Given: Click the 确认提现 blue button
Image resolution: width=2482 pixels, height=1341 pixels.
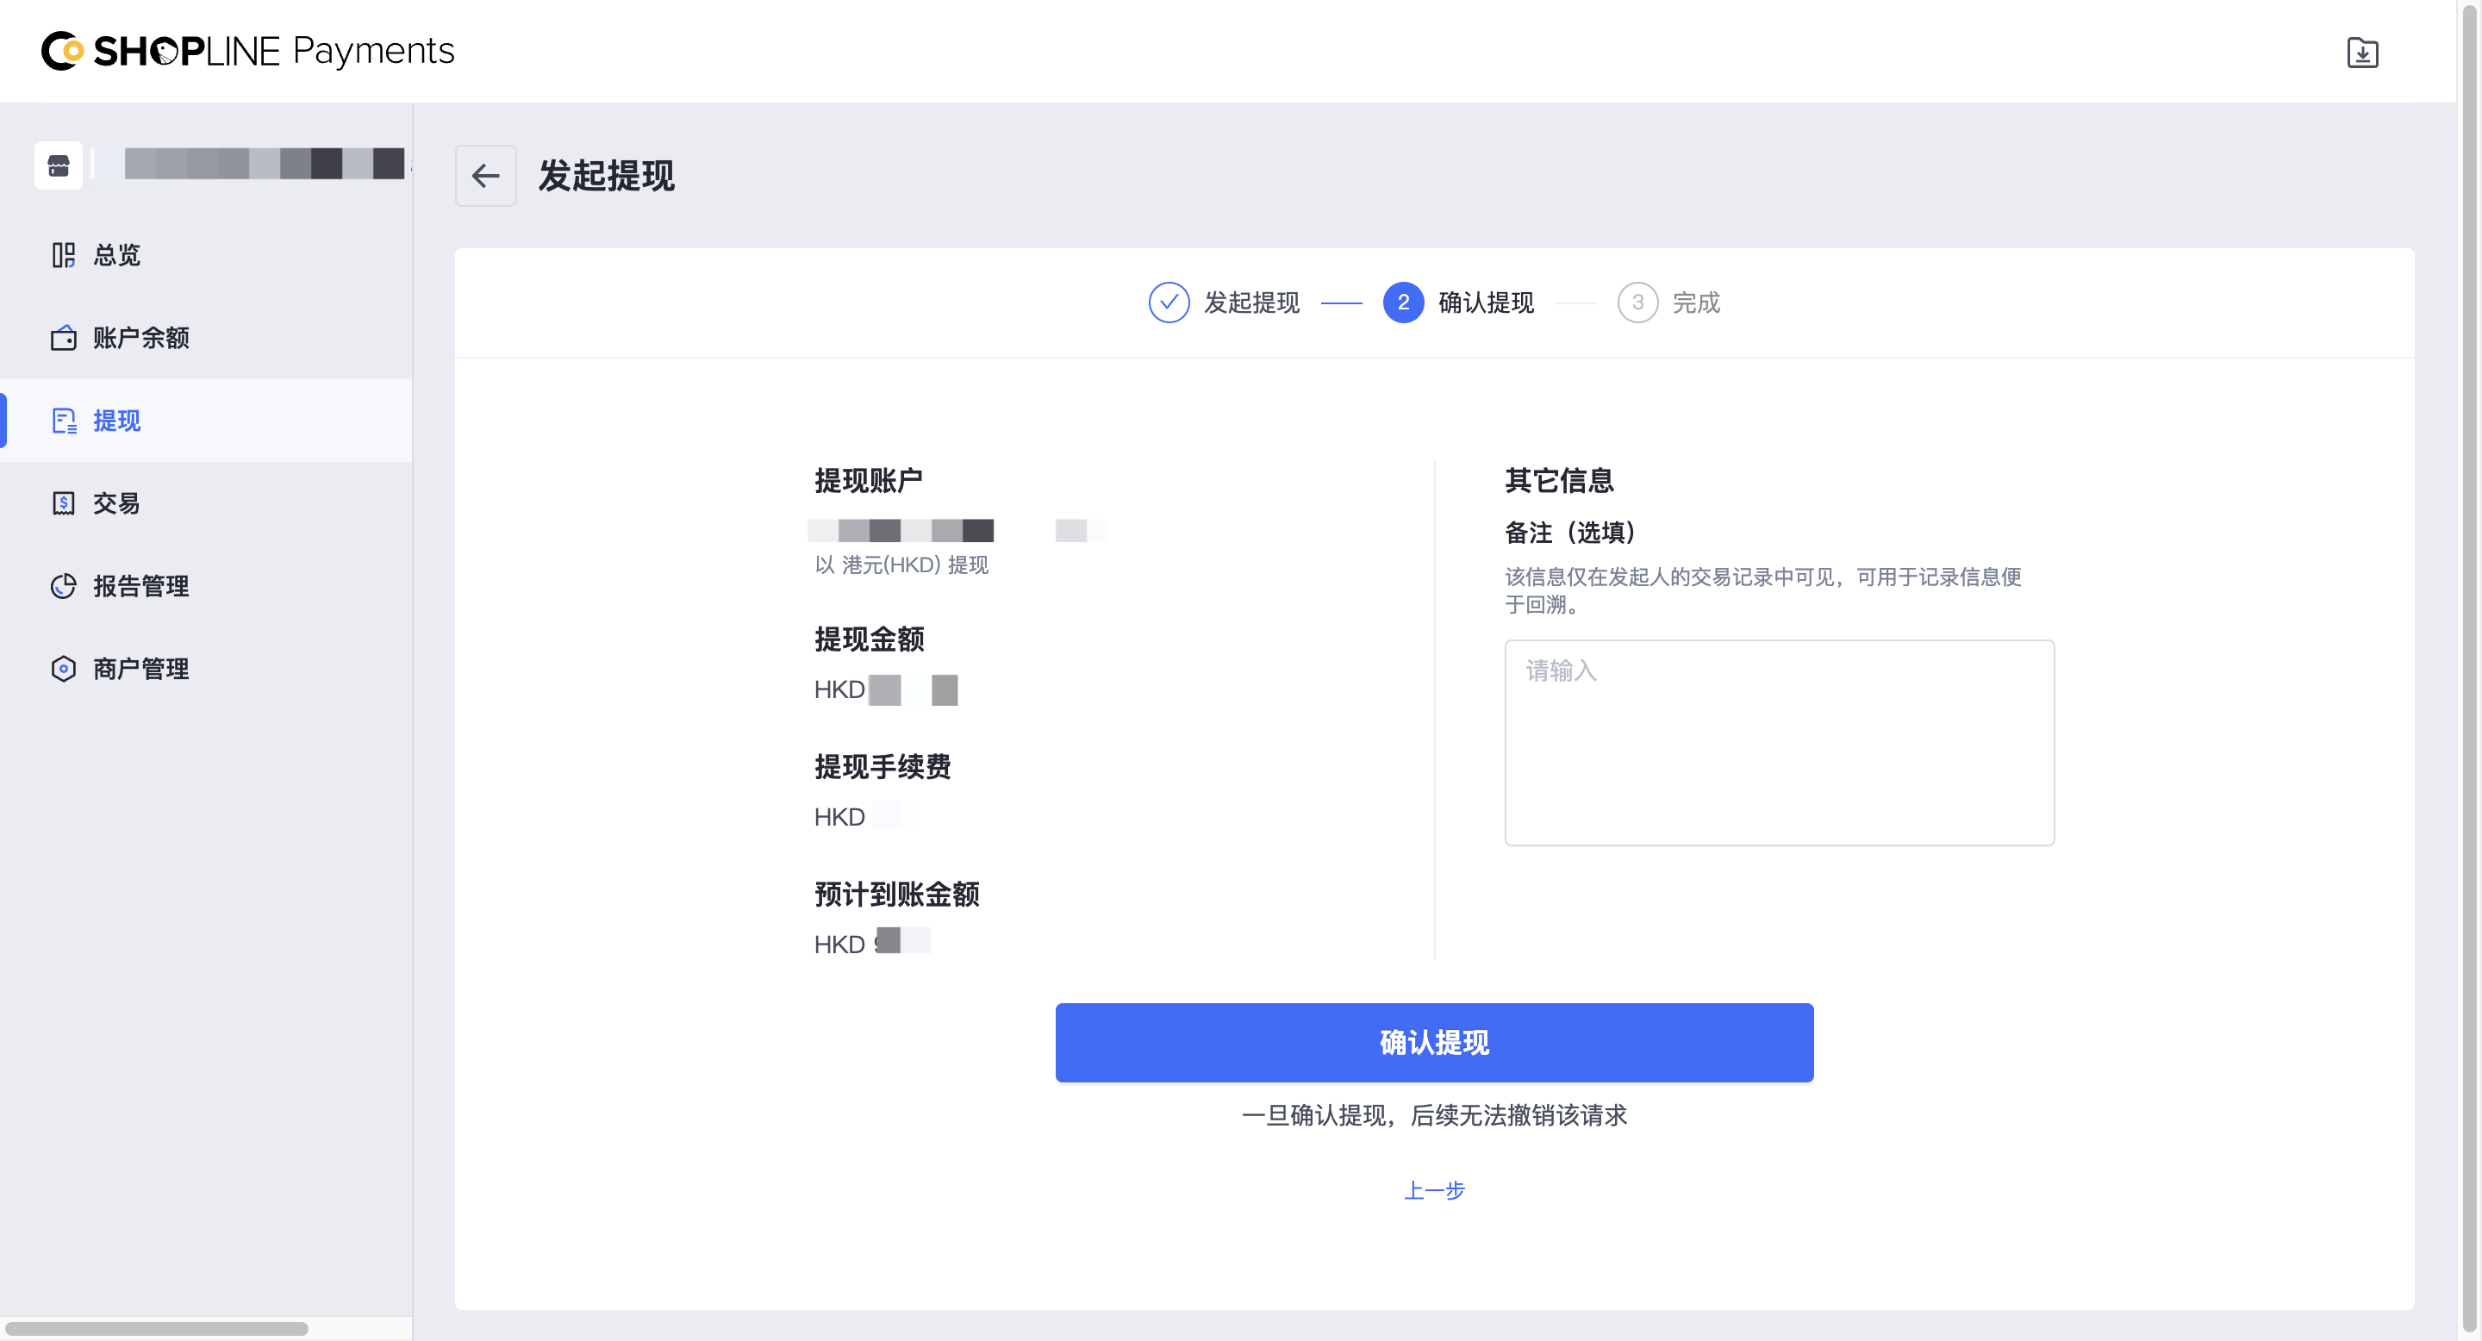Looking at the screenshot, I should tap(1434, 1042).
